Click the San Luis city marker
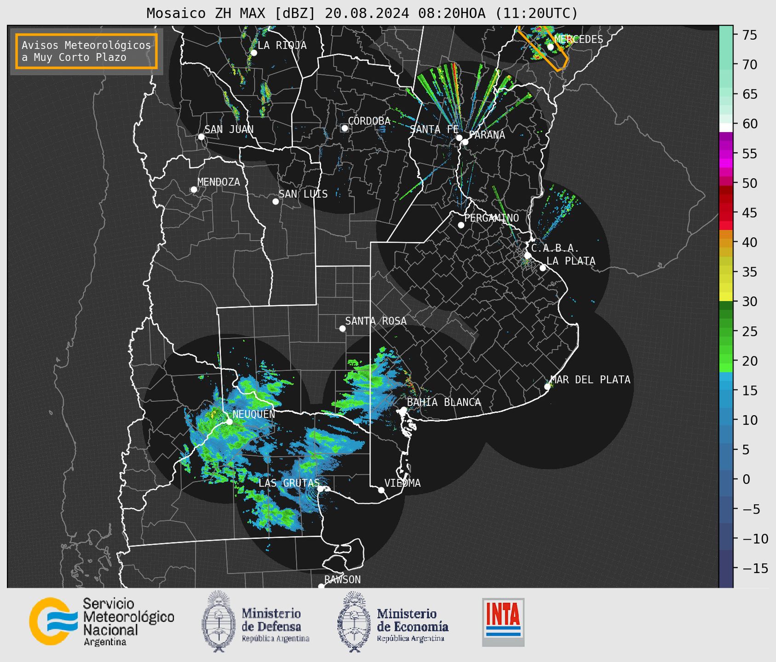 click(276, 202)
